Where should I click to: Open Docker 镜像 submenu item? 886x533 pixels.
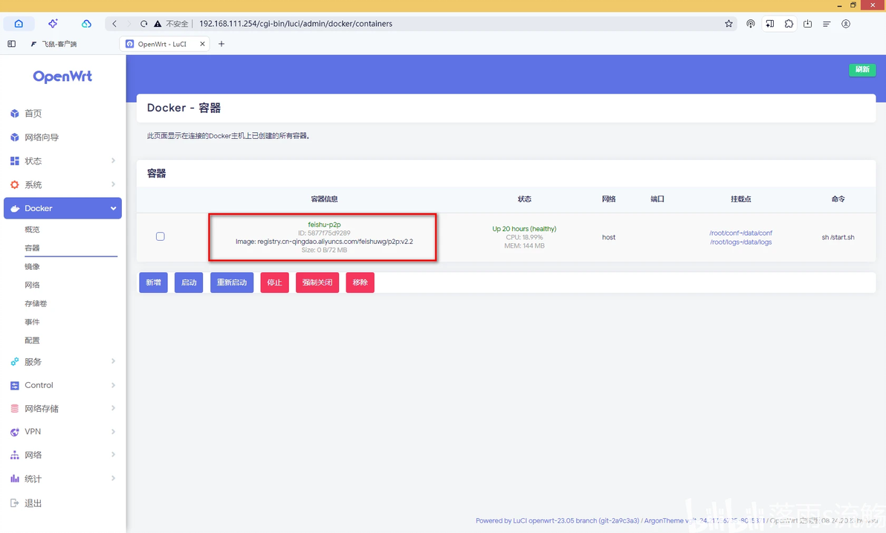[32, 267]
